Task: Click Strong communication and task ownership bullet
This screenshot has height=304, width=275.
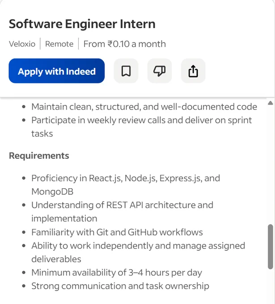Action: tap(120, 286)
